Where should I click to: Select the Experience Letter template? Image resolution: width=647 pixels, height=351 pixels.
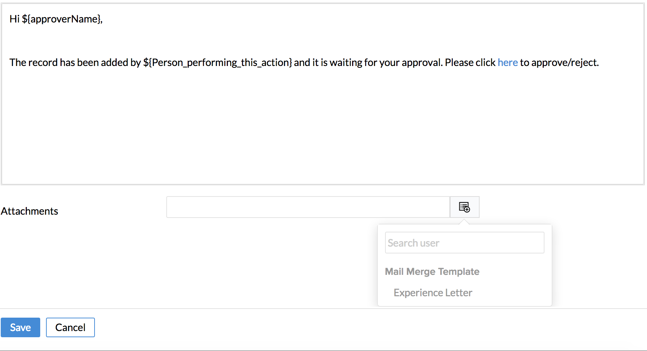click(x=433, y=293)
